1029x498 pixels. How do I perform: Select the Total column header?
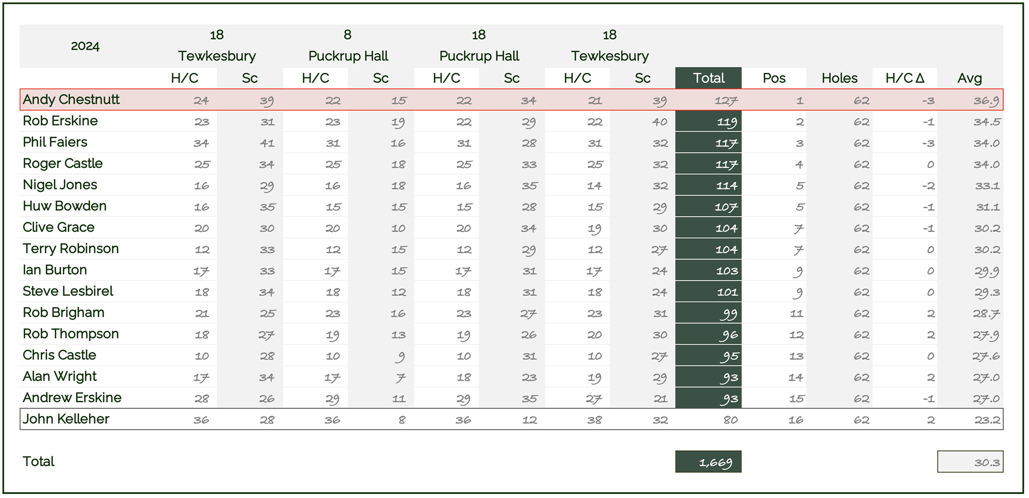(x=708, y=78)
